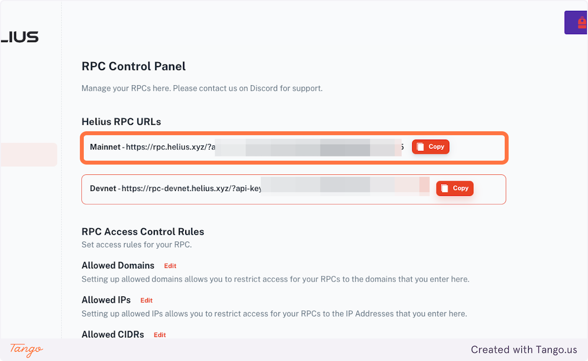
Task: Open the red lock icon in the top-right corner
Action: pyautogui.click(x=582, y=22)
